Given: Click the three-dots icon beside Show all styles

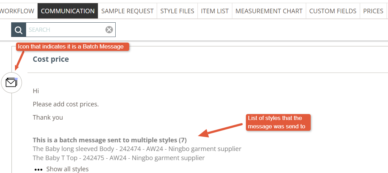Looking at the screenshot, I should [38, 169].
